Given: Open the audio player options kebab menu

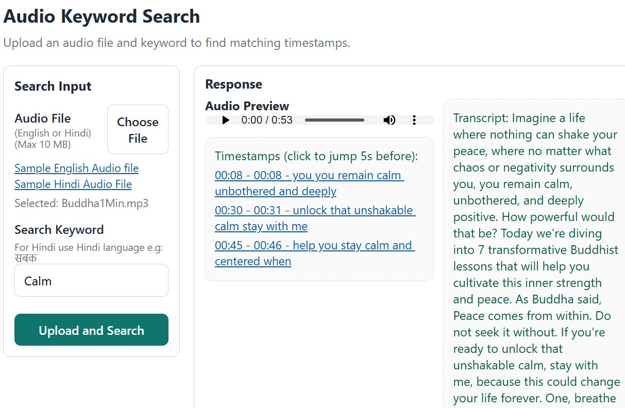Looking at the screenshot, I should pos(414,120).
